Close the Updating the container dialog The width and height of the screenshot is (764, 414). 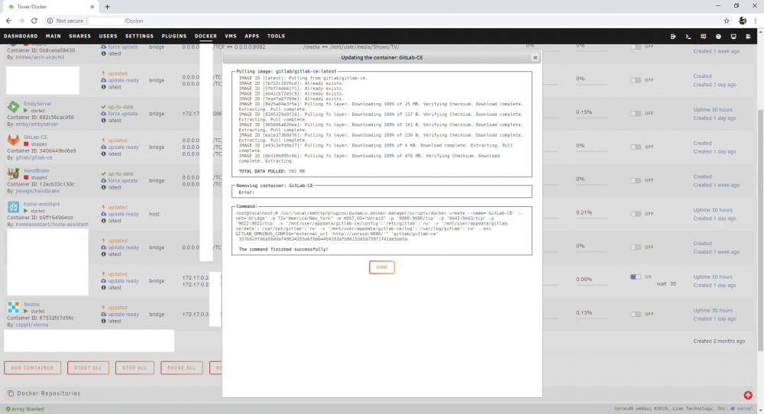[x=535, y=57]
